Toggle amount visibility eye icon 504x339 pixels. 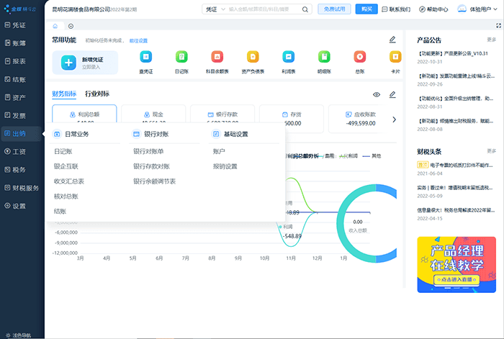pyautogui.click(x=377, y=94)
